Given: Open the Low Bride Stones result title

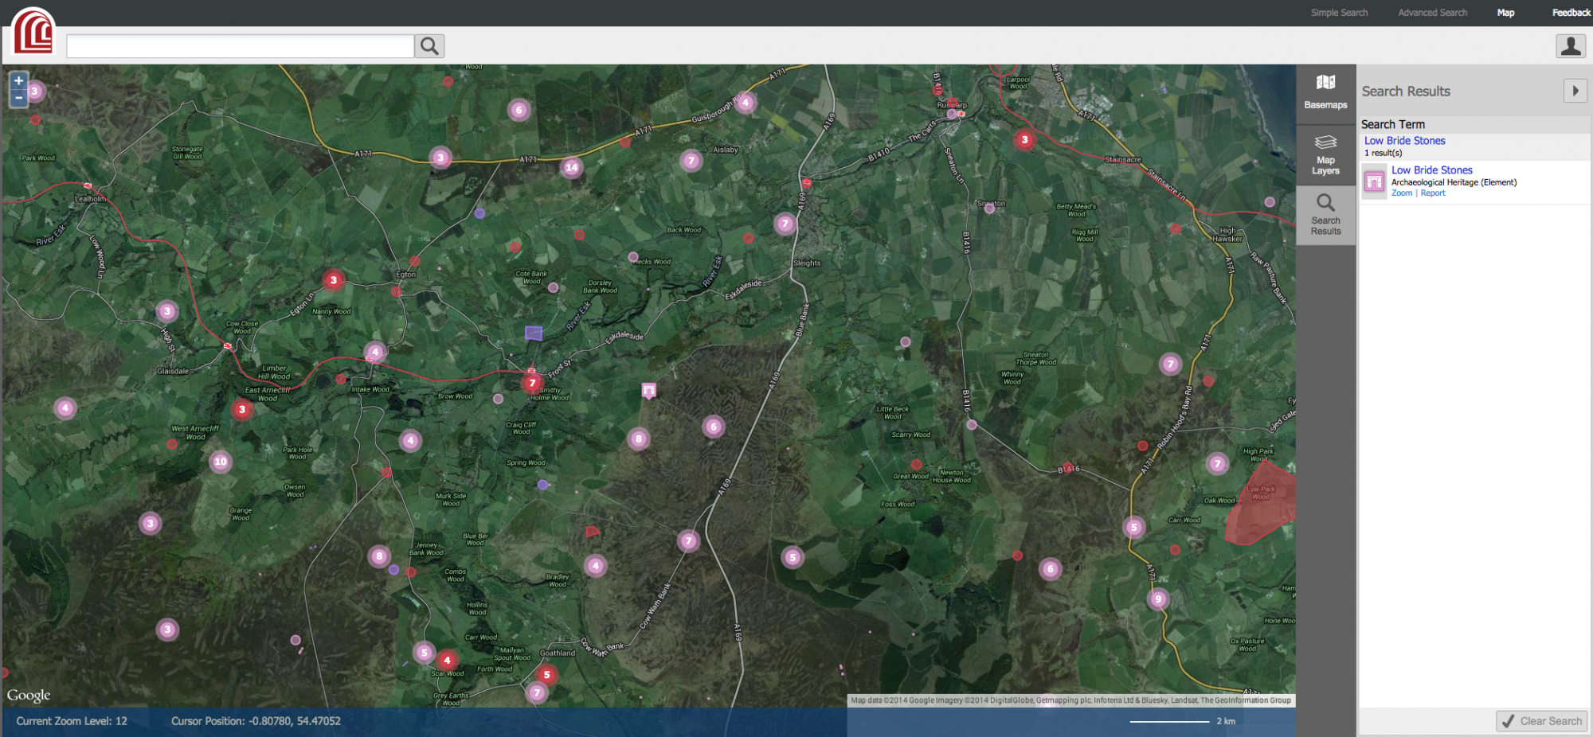Looking at the screenshot, I should pyautogui.click(x=1431, y=170).
